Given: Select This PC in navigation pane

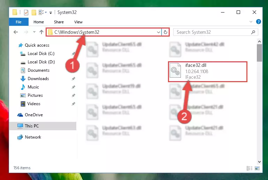Looking at the screenshot, I should pyautogui.click(x=43, y=126).
